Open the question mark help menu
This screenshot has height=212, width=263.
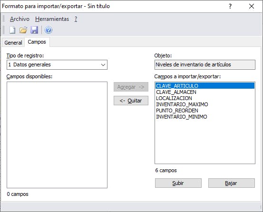76,19
